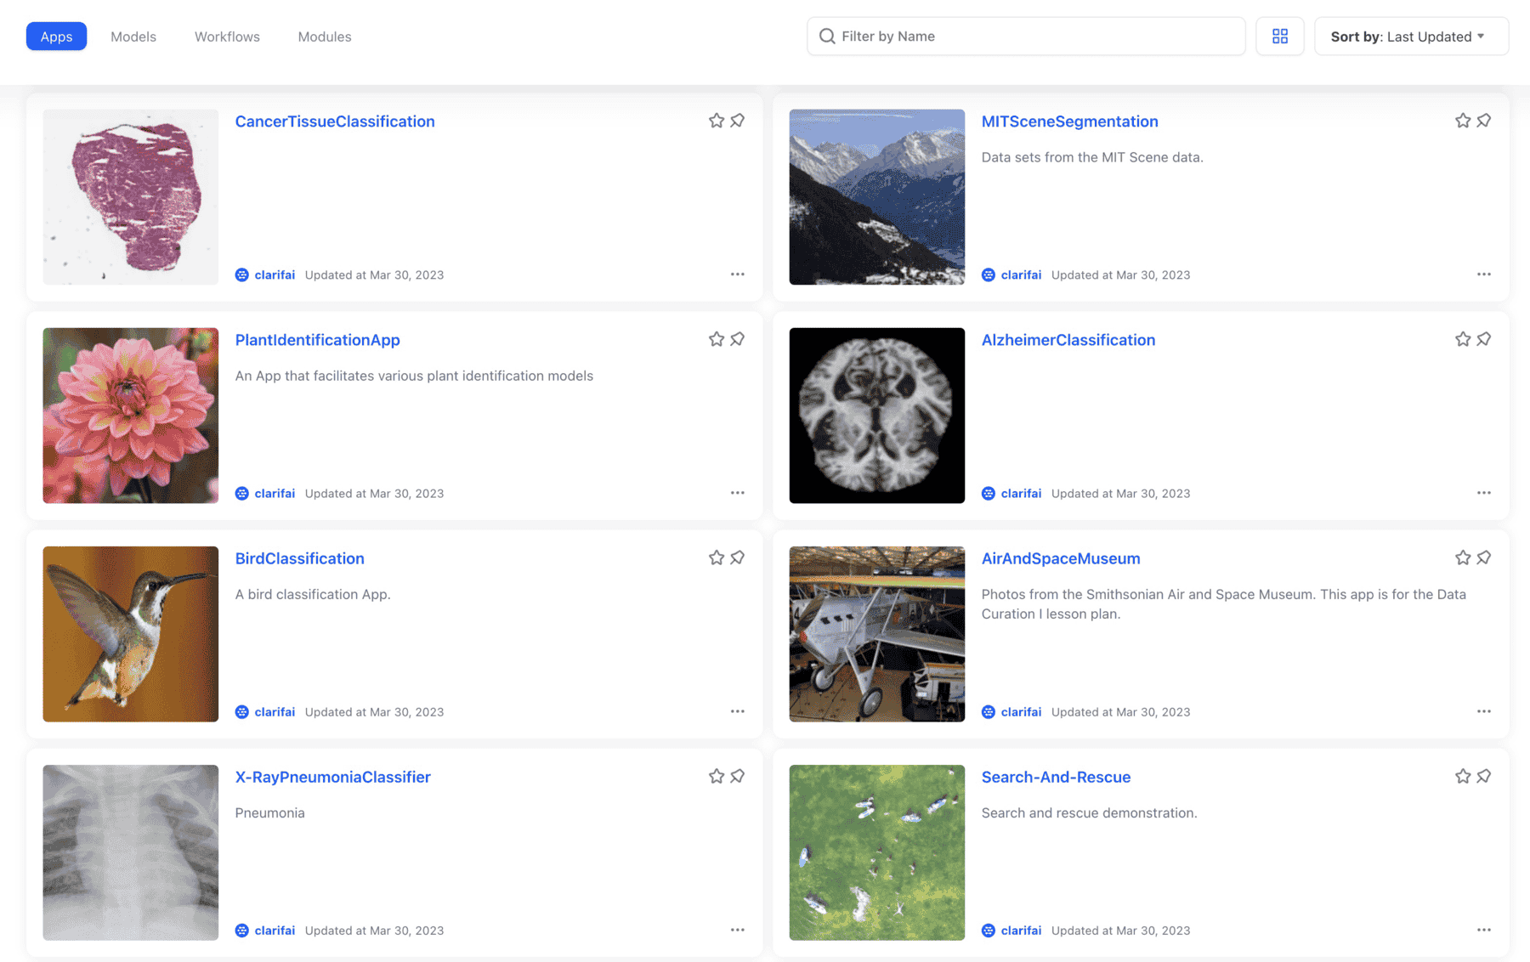Pin the X-RayPneumoniaClassifier app
This screenshot has height=962, width=1530.
click(738, 776)
